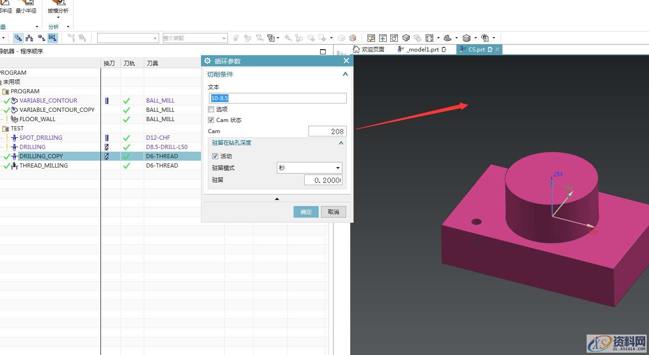Open the 整个装配 selection scope dropdown

coord(194,38)
